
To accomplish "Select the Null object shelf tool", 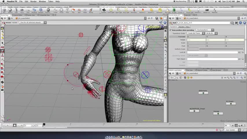I will click(x=79, y=10).
